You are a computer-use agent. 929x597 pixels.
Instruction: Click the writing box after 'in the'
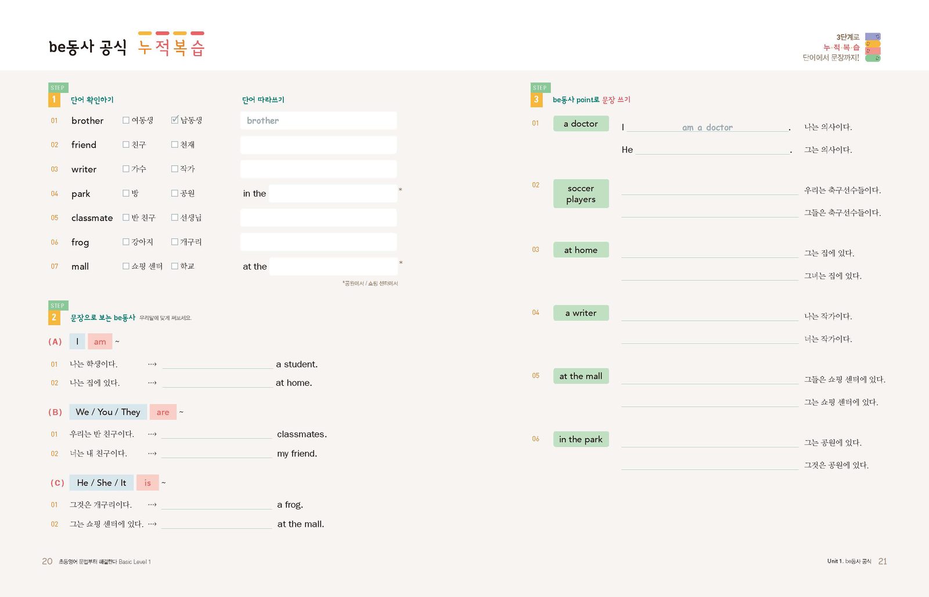click(x=333, y=193)
